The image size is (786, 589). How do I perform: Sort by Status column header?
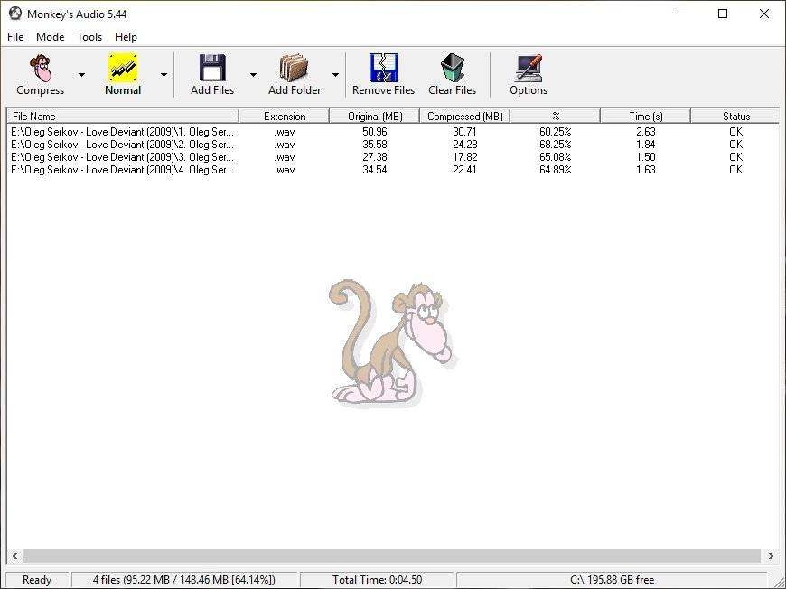point(735,116)
